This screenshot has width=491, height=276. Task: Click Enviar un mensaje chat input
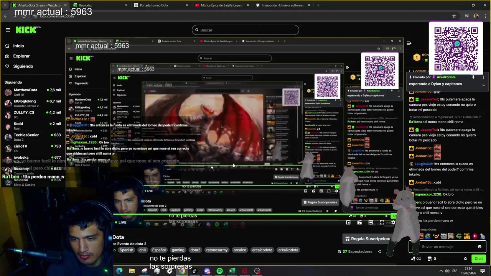pyautogui.click(x=447, y=246)
